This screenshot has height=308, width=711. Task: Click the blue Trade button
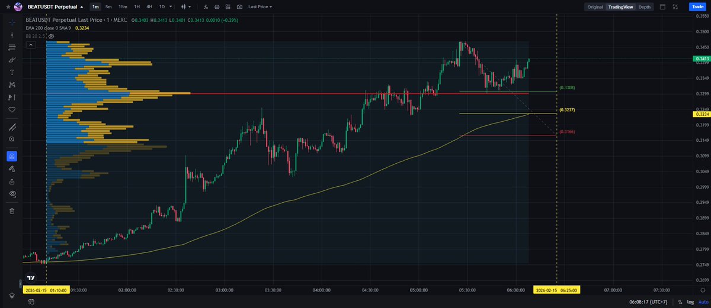click(x=697, y=7)
